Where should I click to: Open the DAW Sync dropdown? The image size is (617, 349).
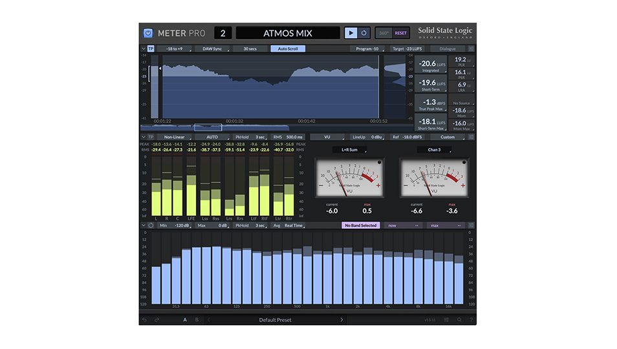pyautogui.click(x=212, y=48)
